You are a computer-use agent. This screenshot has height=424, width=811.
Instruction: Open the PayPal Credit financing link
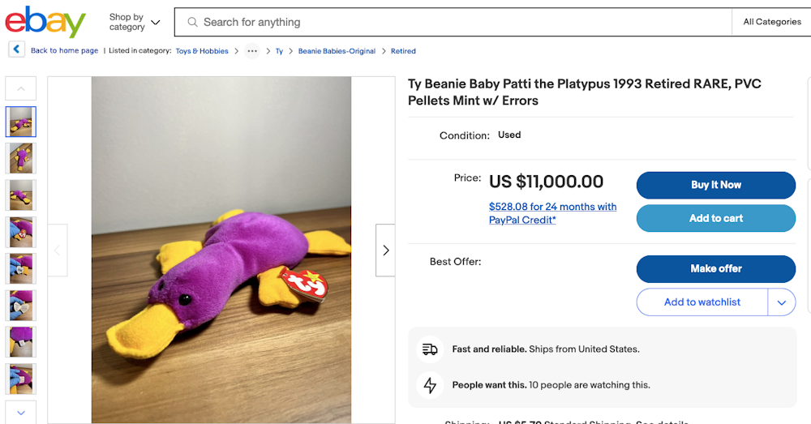tap(552, 213)
